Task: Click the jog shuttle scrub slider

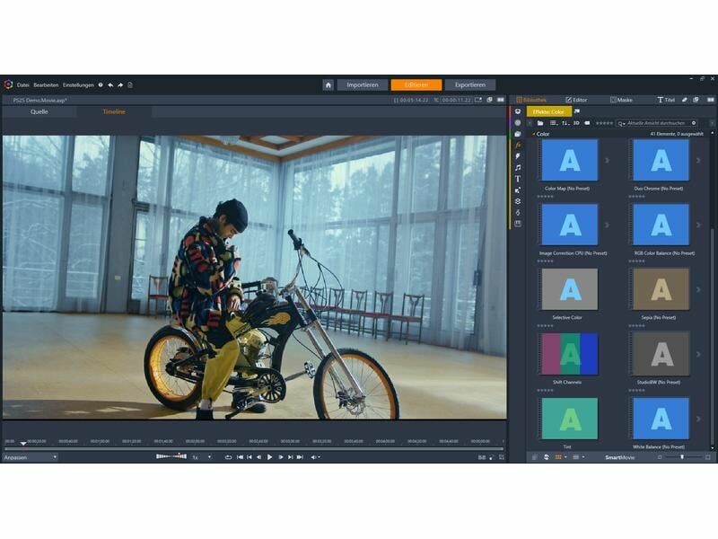Action: [171, 456]
